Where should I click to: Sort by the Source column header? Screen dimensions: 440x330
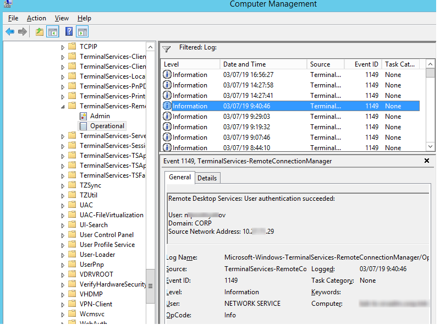pos(326,64)
